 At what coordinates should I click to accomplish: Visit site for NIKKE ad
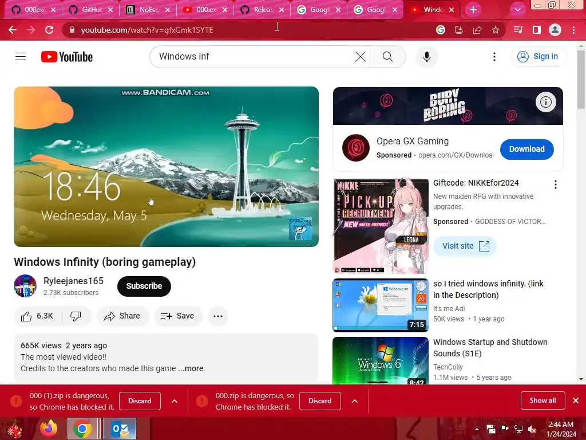pos(465,246)
